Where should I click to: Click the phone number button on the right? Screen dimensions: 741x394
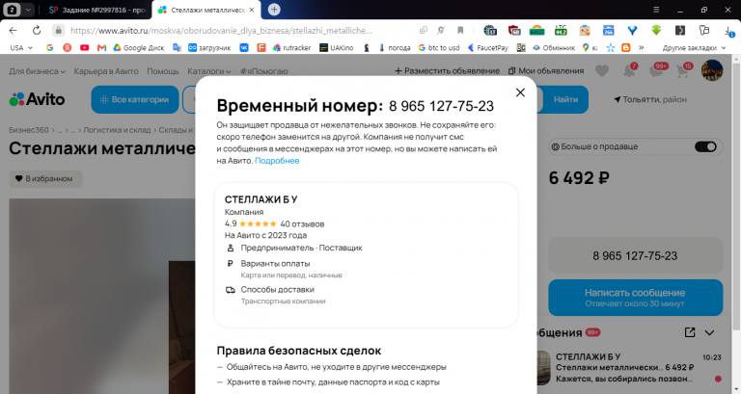coord(635,255)
